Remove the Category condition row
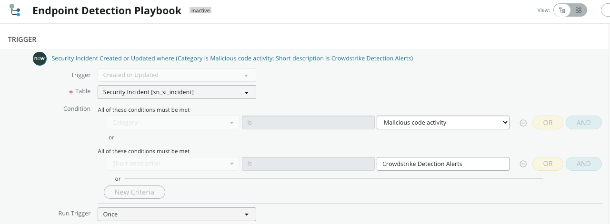 pos(523,123)
